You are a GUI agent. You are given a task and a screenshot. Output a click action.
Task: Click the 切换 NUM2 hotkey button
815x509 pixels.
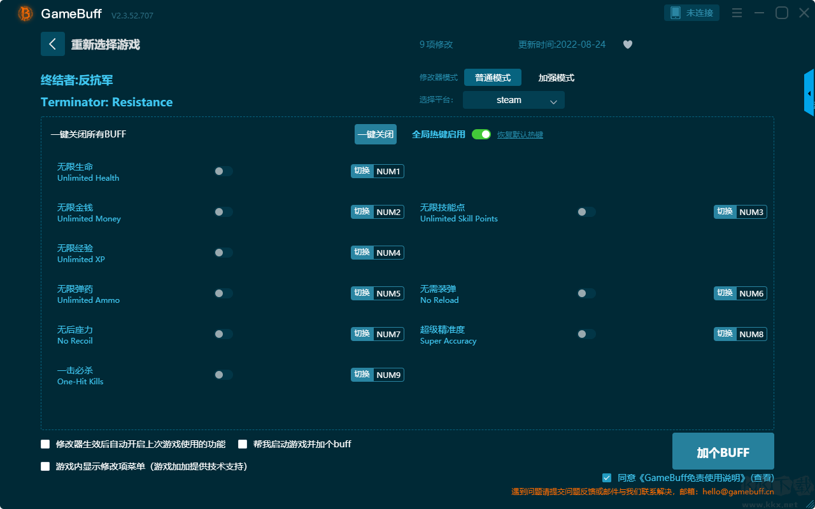coord(378,212)
